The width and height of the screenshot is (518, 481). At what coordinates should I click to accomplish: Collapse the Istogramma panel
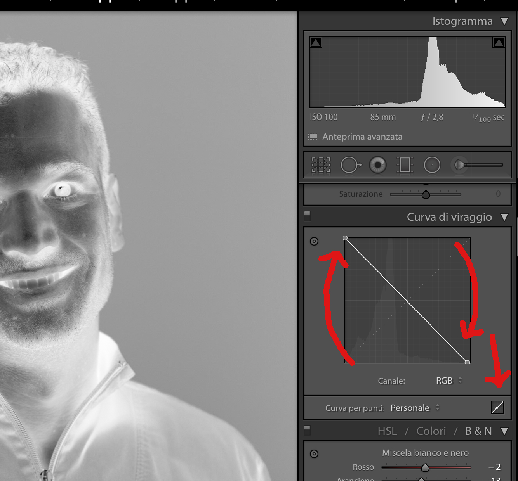point(504,21)
